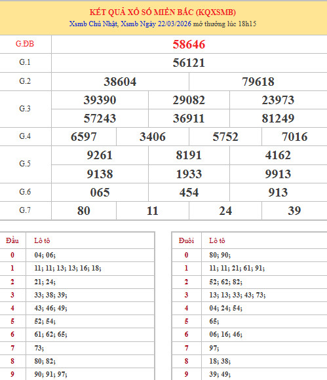This screenshot has width=327, height=380.
Task: Click G.7 number 39
Action: (294, 210)
